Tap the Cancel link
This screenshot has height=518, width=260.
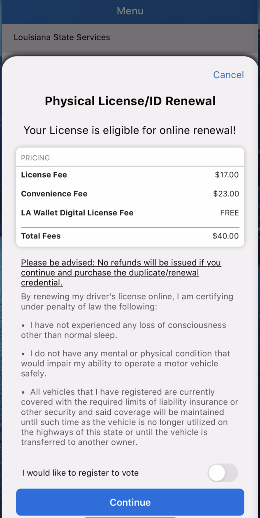tap(228, 75)
